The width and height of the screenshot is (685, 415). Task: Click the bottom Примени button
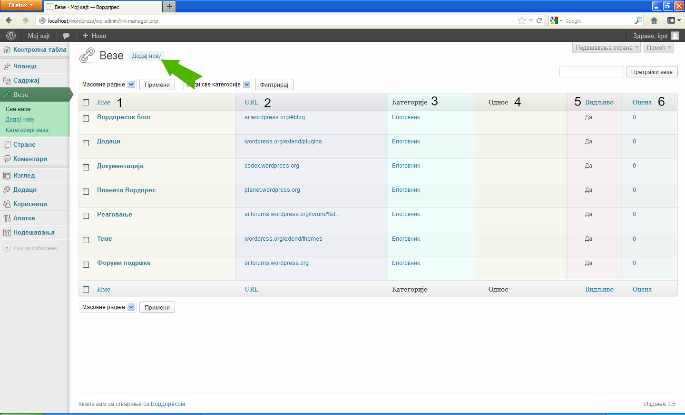[x=157, y=307]
